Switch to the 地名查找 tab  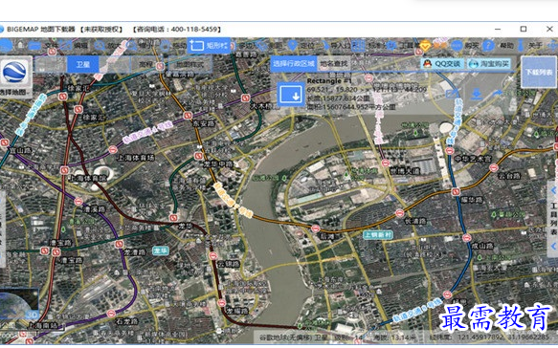tap(333, 64)
